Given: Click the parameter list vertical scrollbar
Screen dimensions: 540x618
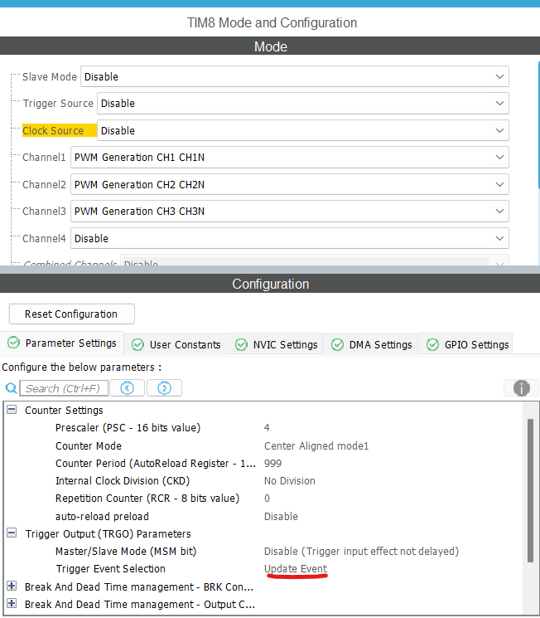Looking at the screenshot, I should click(531, 490).
